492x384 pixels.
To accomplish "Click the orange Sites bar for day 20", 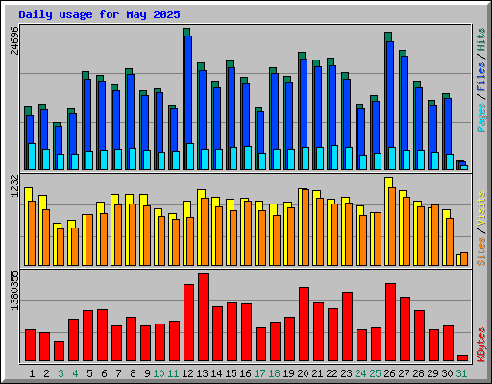I will (x=306, y=228).
